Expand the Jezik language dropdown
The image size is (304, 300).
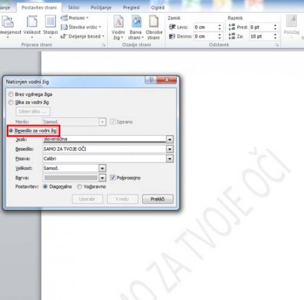tap(170, 139)
